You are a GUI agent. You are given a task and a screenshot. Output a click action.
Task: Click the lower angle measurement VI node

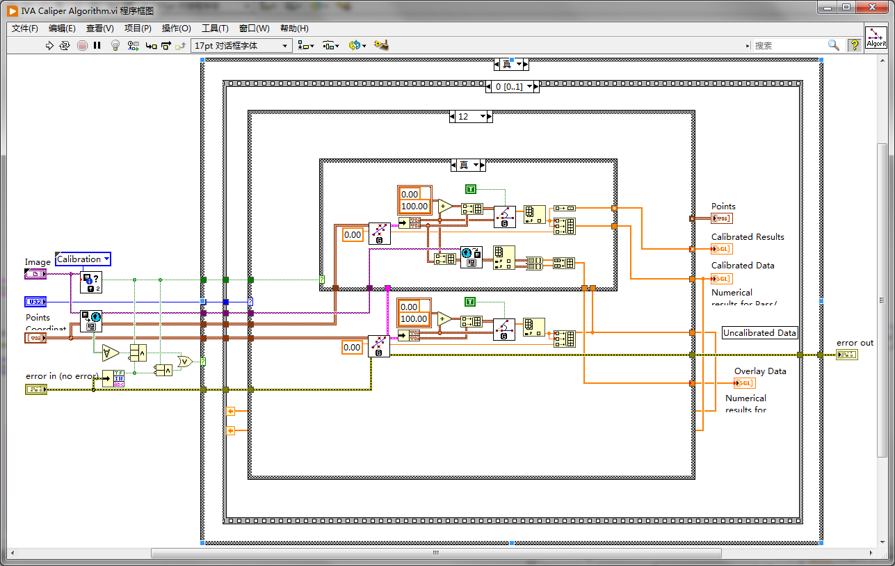[505, 330]
